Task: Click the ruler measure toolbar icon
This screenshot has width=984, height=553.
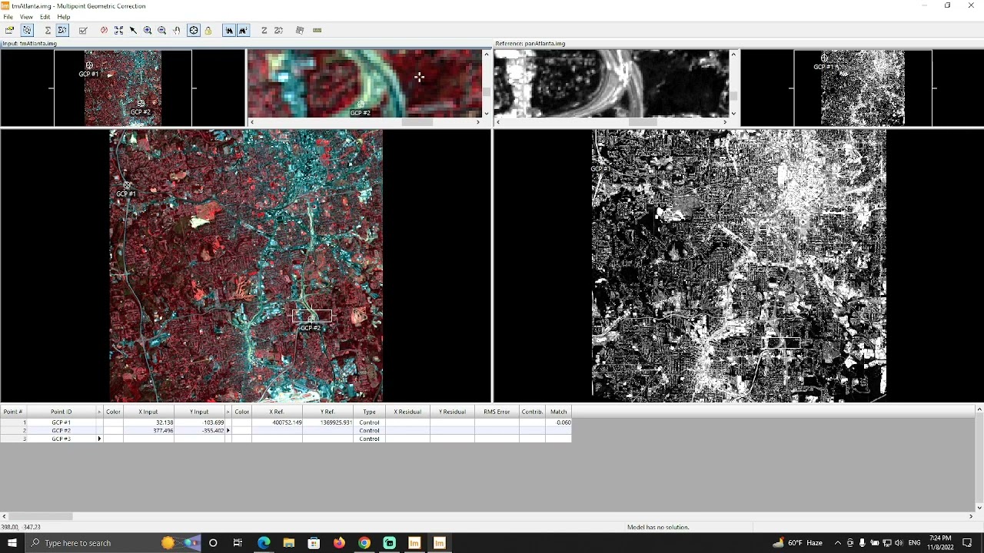Action: pyautogui.click(x=317, y=31)
